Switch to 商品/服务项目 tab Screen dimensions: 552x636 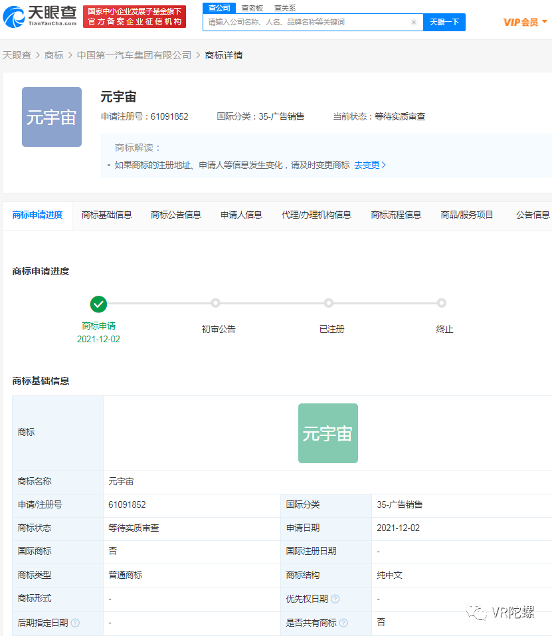pos(467,215)
